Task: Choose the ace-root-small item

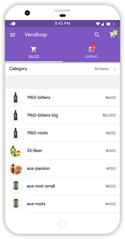Action: (62, 186)
